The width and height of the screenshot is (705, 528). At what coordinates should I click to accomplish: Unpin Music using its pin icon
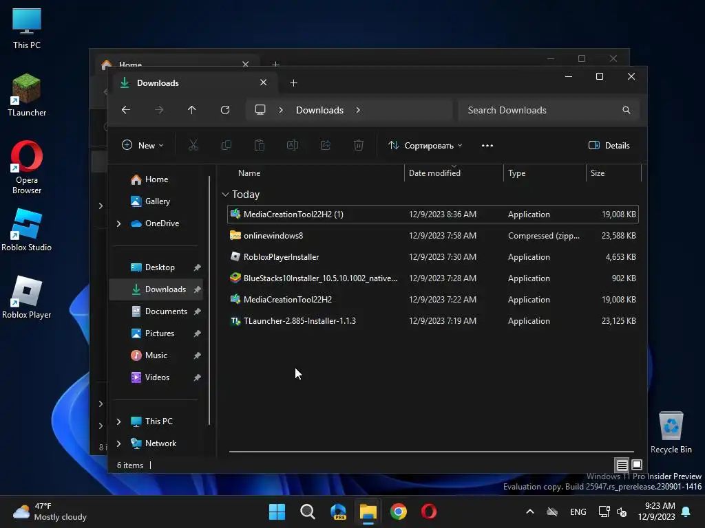tap(197, 355)
